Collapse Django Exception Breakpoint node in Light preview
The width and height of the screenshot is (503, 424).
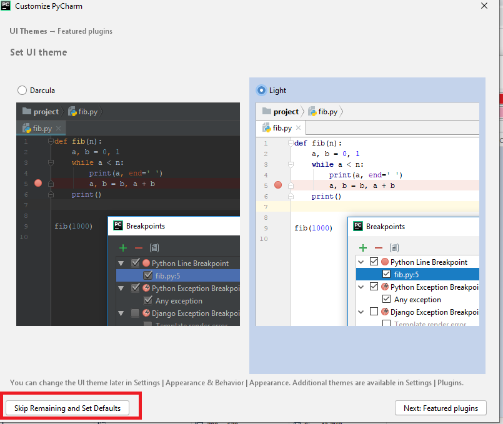tap(361, 312)
